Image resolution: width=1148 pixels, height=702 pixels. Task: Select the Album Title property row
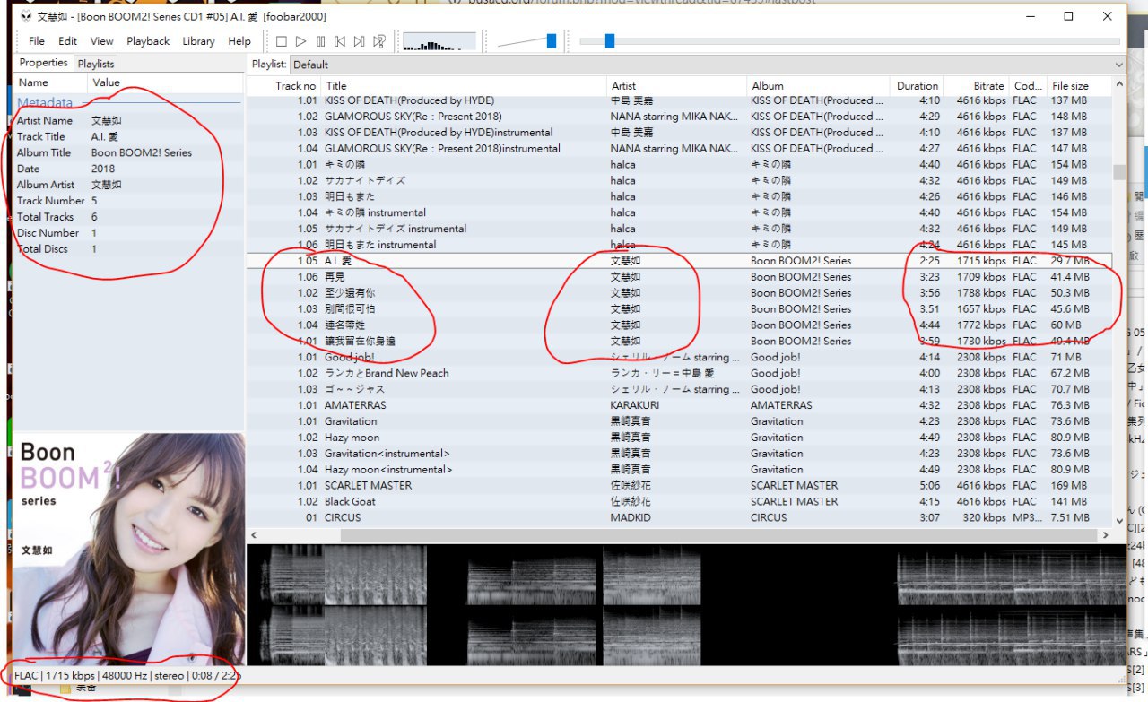coord(129,152)
